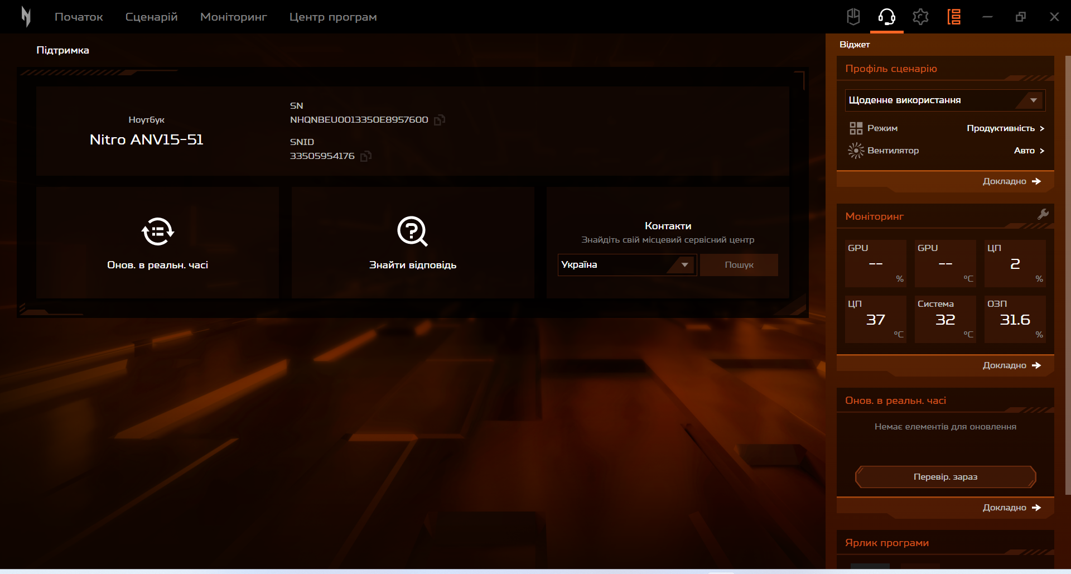Click the Контакти heading
The width and height of the screenshot is (1071, 574).
pyautogui.click(x=668, y=226)
